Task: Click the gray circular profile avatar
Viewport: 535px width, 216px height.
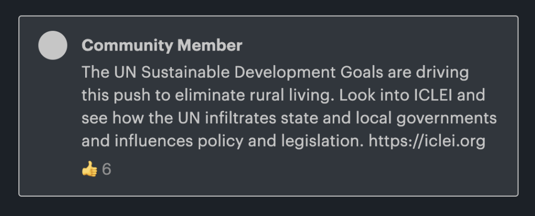Action: tap(53, 45)
